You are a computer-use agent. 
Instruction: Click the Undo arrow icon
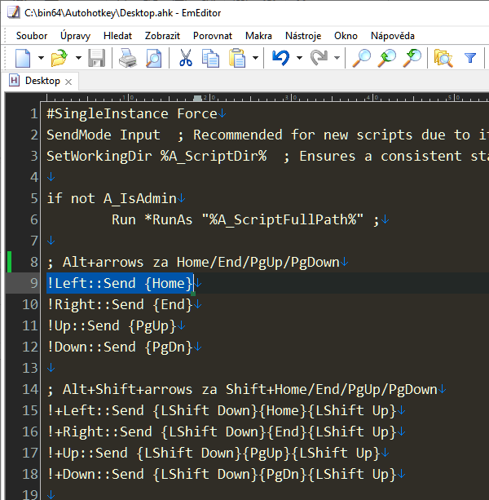[281, 58]
